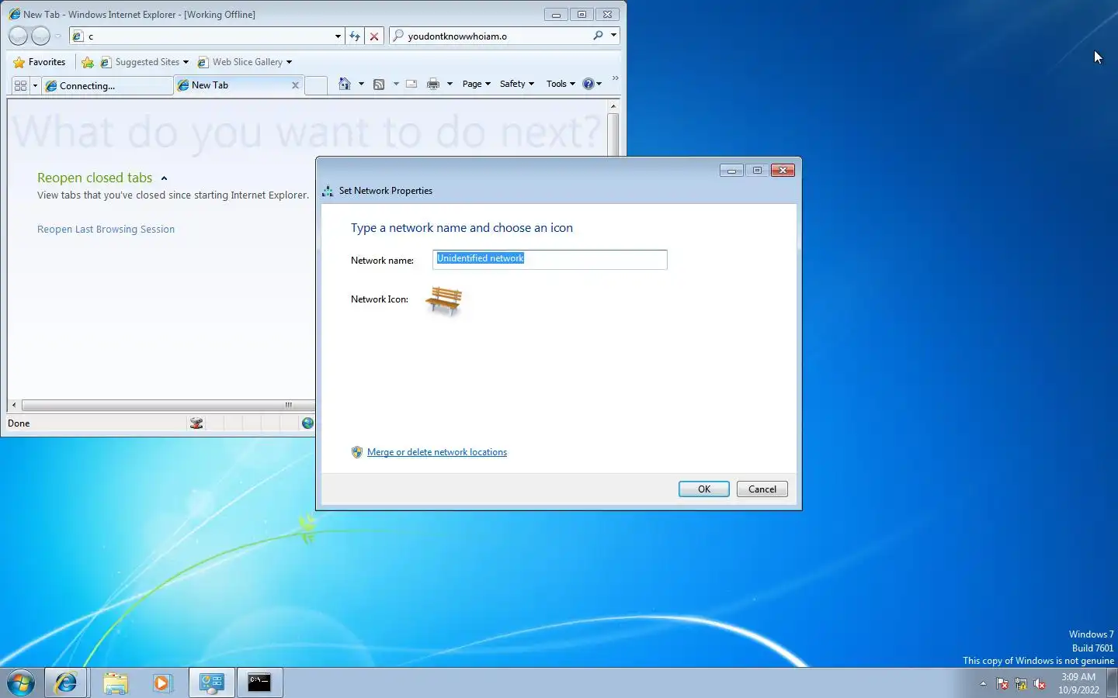The height and width of the screenshot is (698, 1118).
Task: Click the Home icon in the command bar
Action: (345, 84)
